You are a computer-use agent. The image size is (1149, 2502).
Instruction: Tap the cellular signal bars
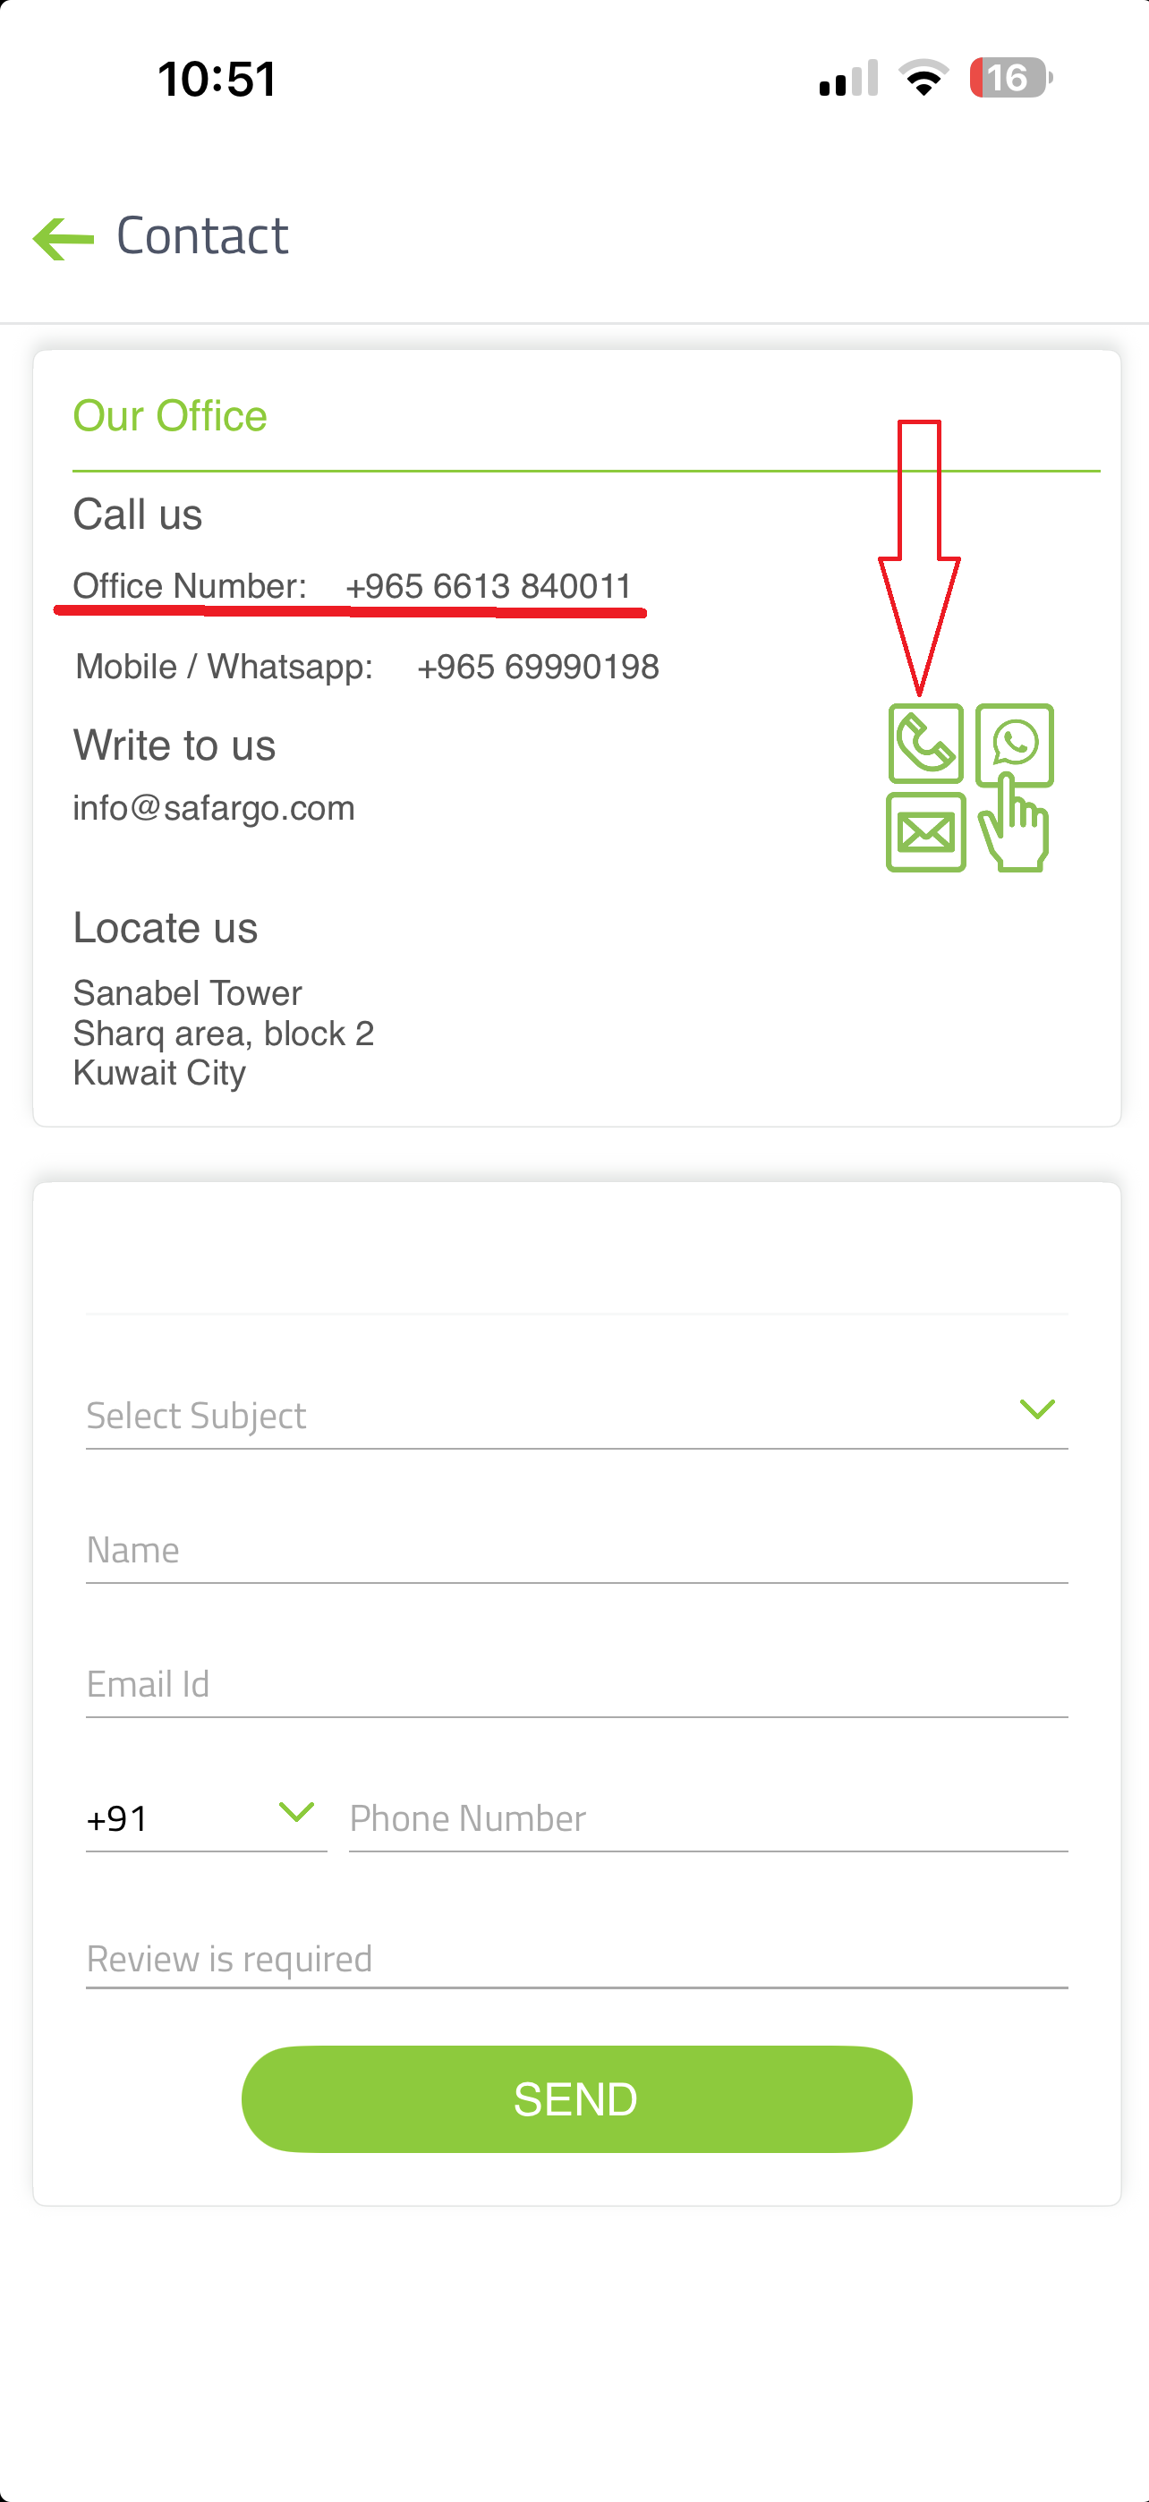pos(848,78)
